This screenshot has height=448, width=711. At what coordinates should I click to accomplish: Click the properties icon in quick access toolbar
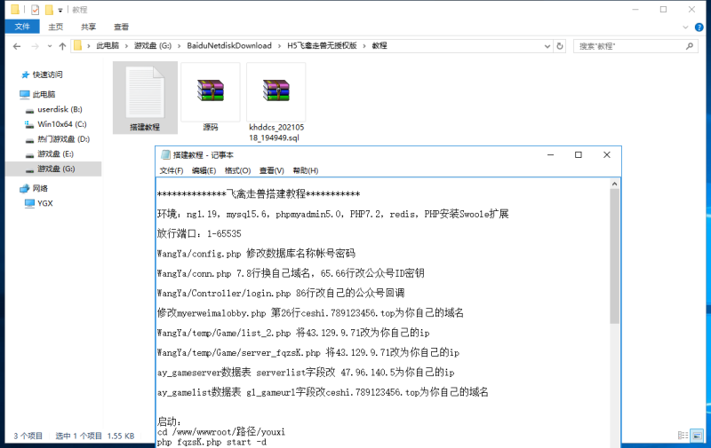(x=35, y=10)
